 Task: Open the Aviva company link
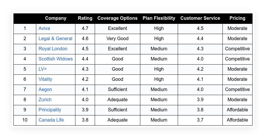(x=44, y=28)
